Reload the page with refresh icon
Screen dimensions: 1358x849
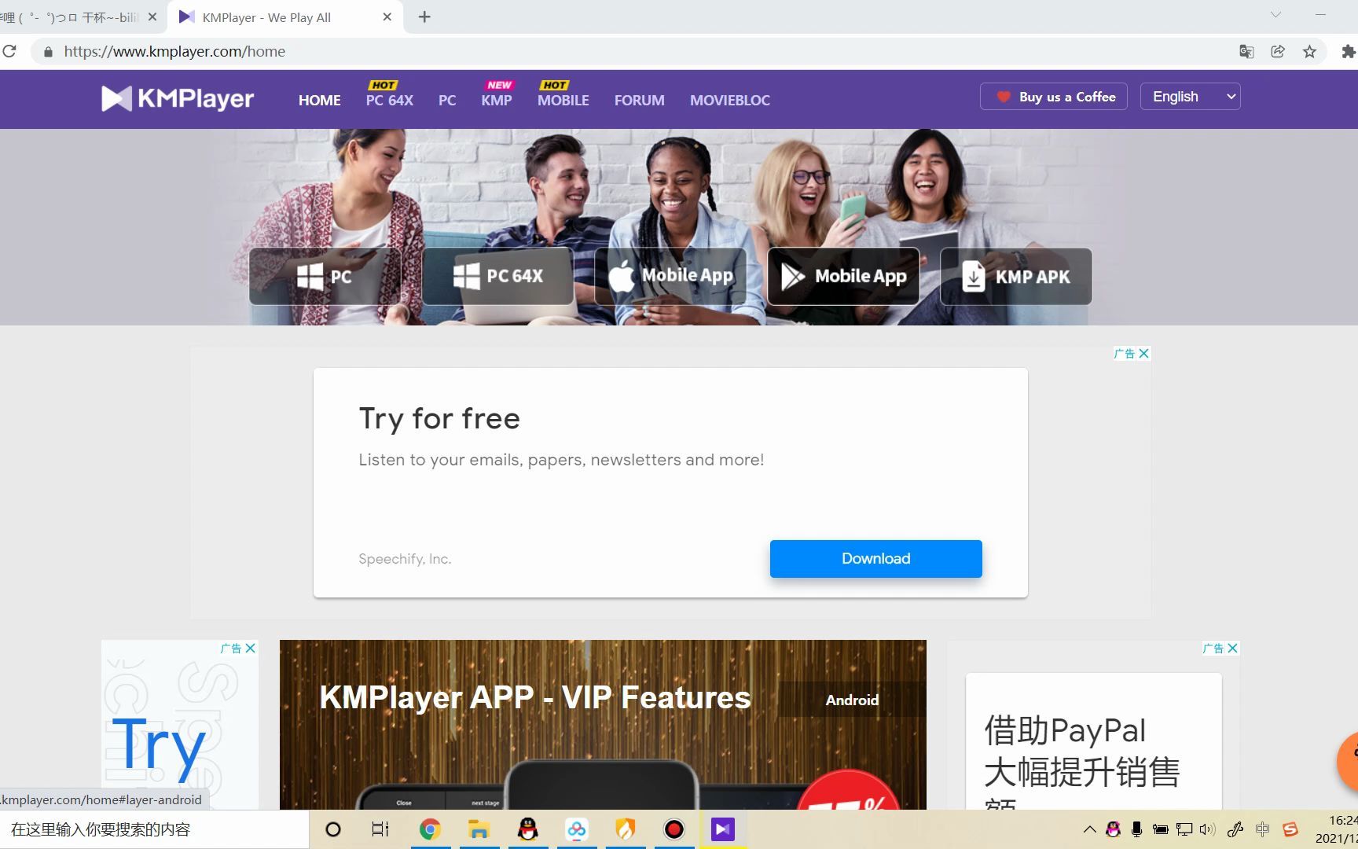tap(9, 51)
